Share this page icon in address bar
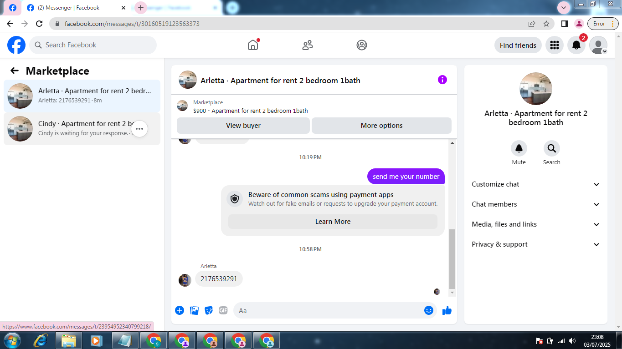The image size is (622, 349). tap(532, 24)
